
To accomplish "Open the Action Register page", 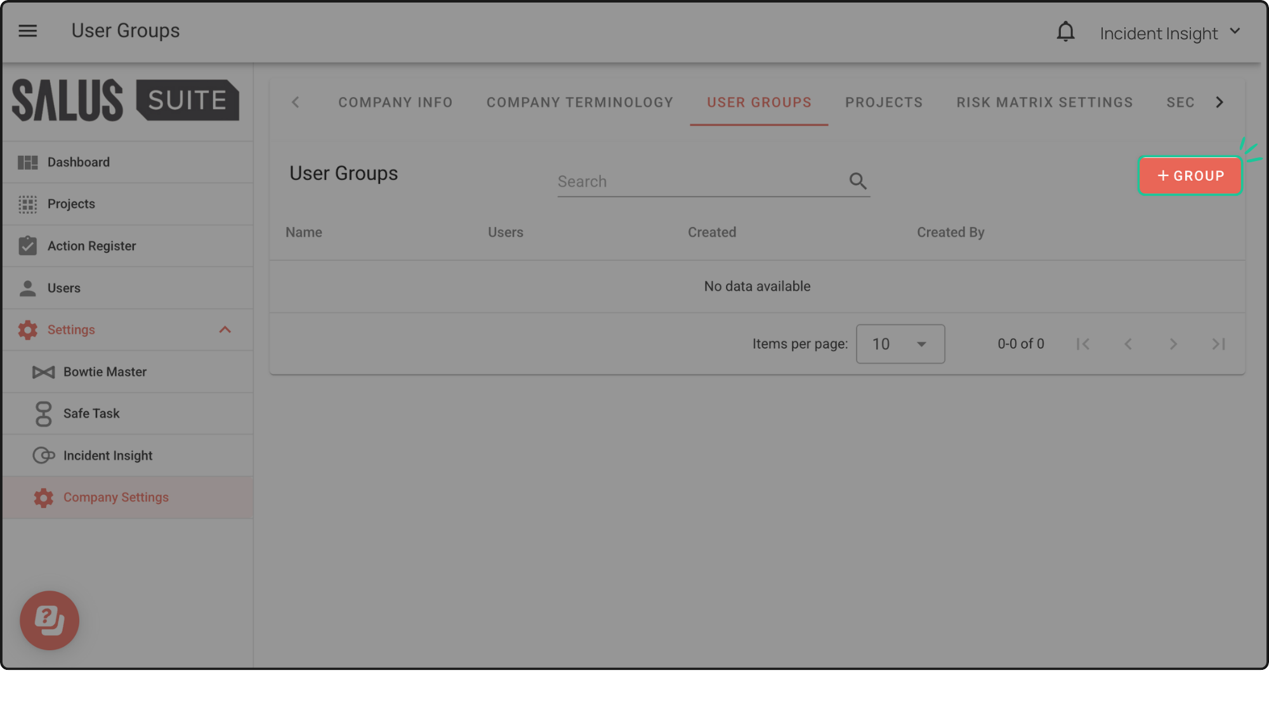I will [91, 246].
